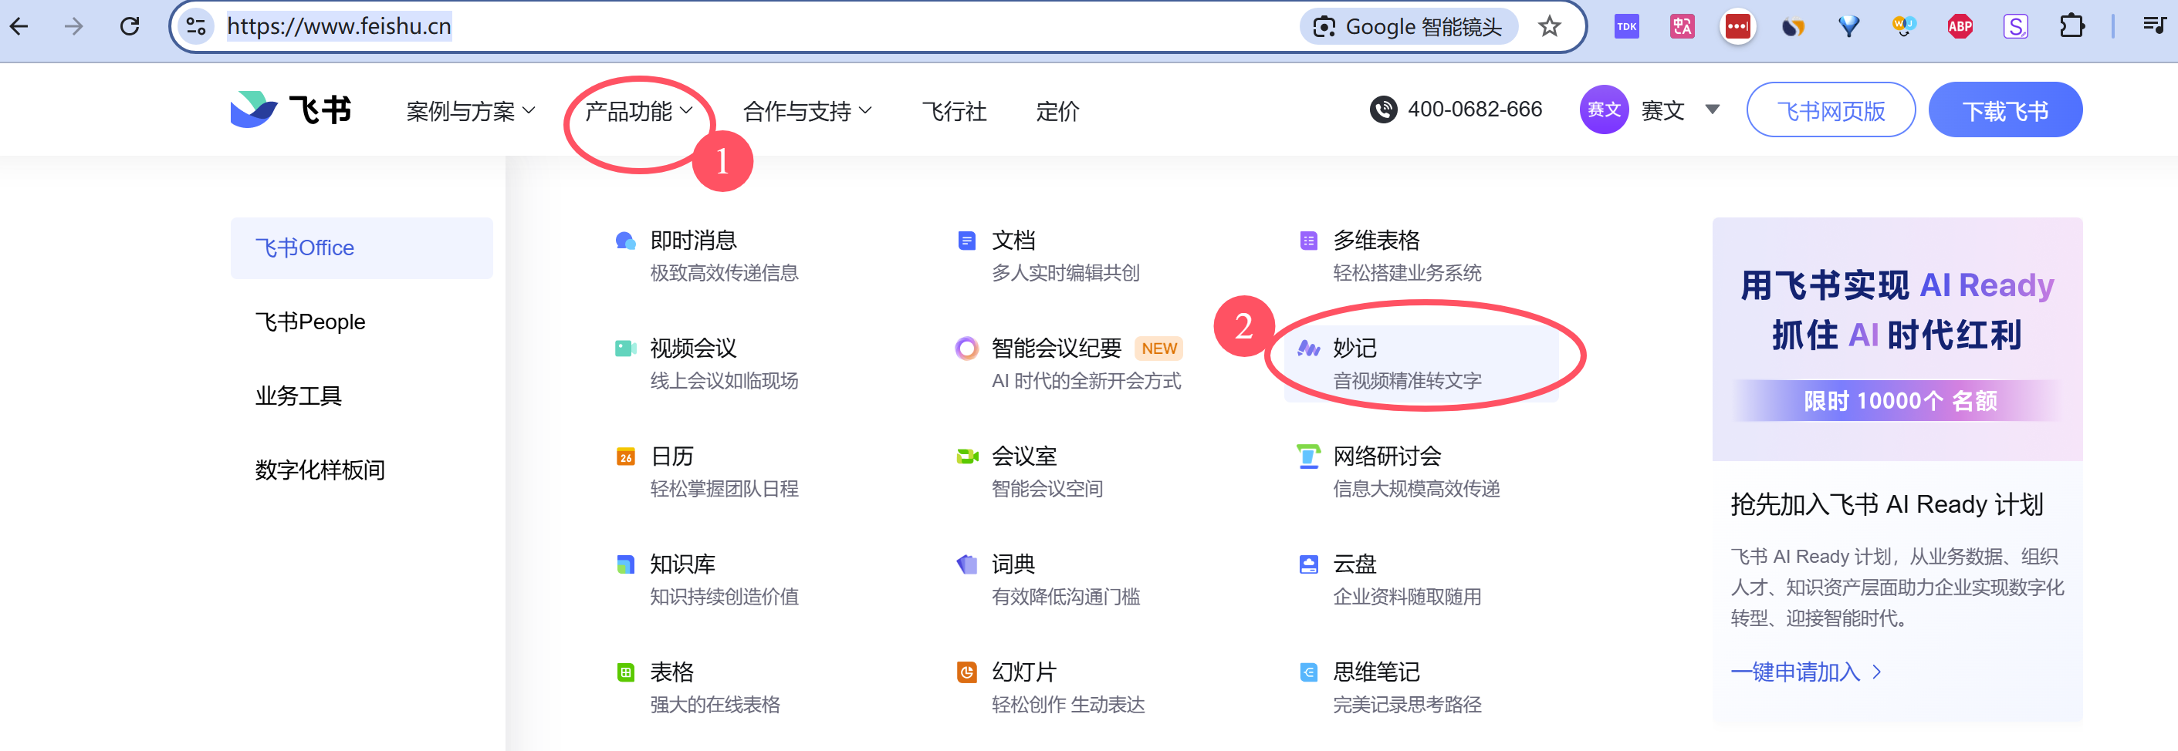Click heading 抢先加入飞书 AI Ready 计划
Image resolution: width=2178 pixels, height=751 pixels.
click(x=1886, y=504)
